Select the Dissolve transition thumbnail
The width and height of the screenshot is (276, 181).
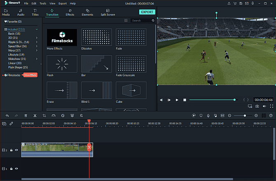[x=96, y=37]
